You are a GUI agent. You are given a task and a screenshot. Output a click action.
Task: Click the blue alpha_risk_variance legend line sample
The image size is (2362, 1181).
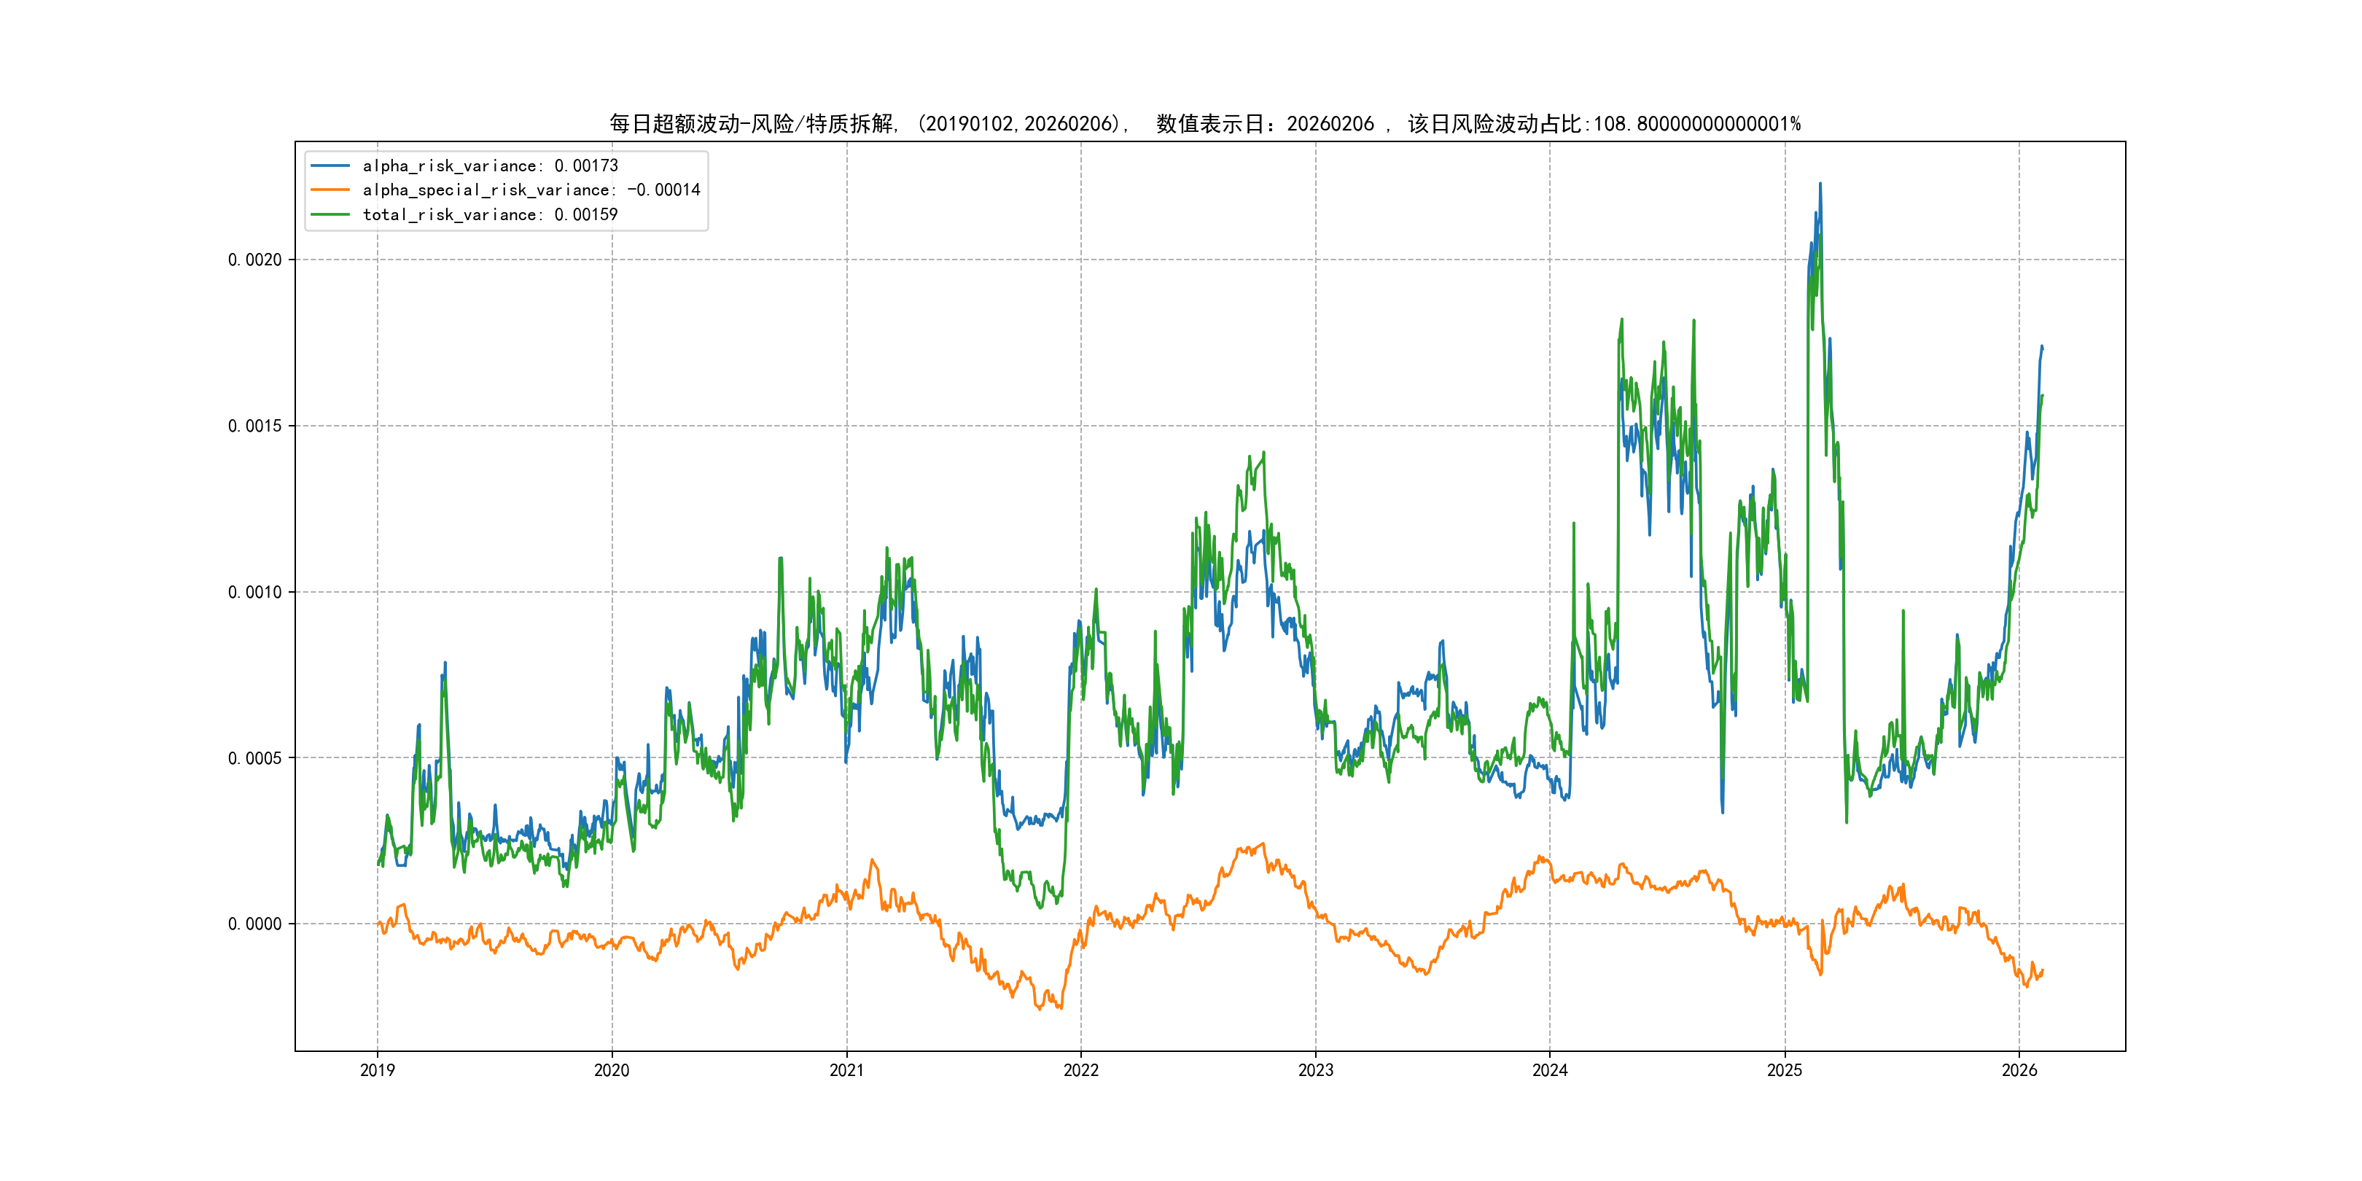click(x=330, y=166)
